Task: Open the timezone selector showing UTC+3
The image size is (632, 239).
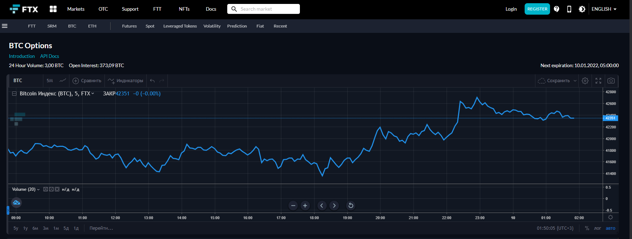Action: [555, 228]
